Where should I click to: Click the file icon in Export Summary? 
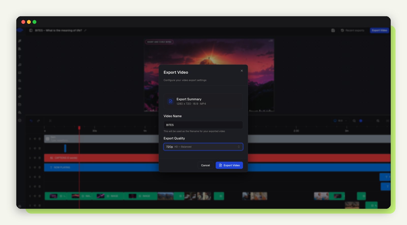click(x=171, y=101)
